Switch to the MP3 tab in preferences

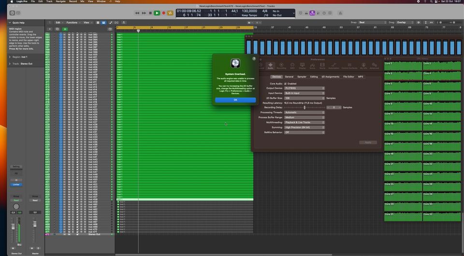[361, 77]
